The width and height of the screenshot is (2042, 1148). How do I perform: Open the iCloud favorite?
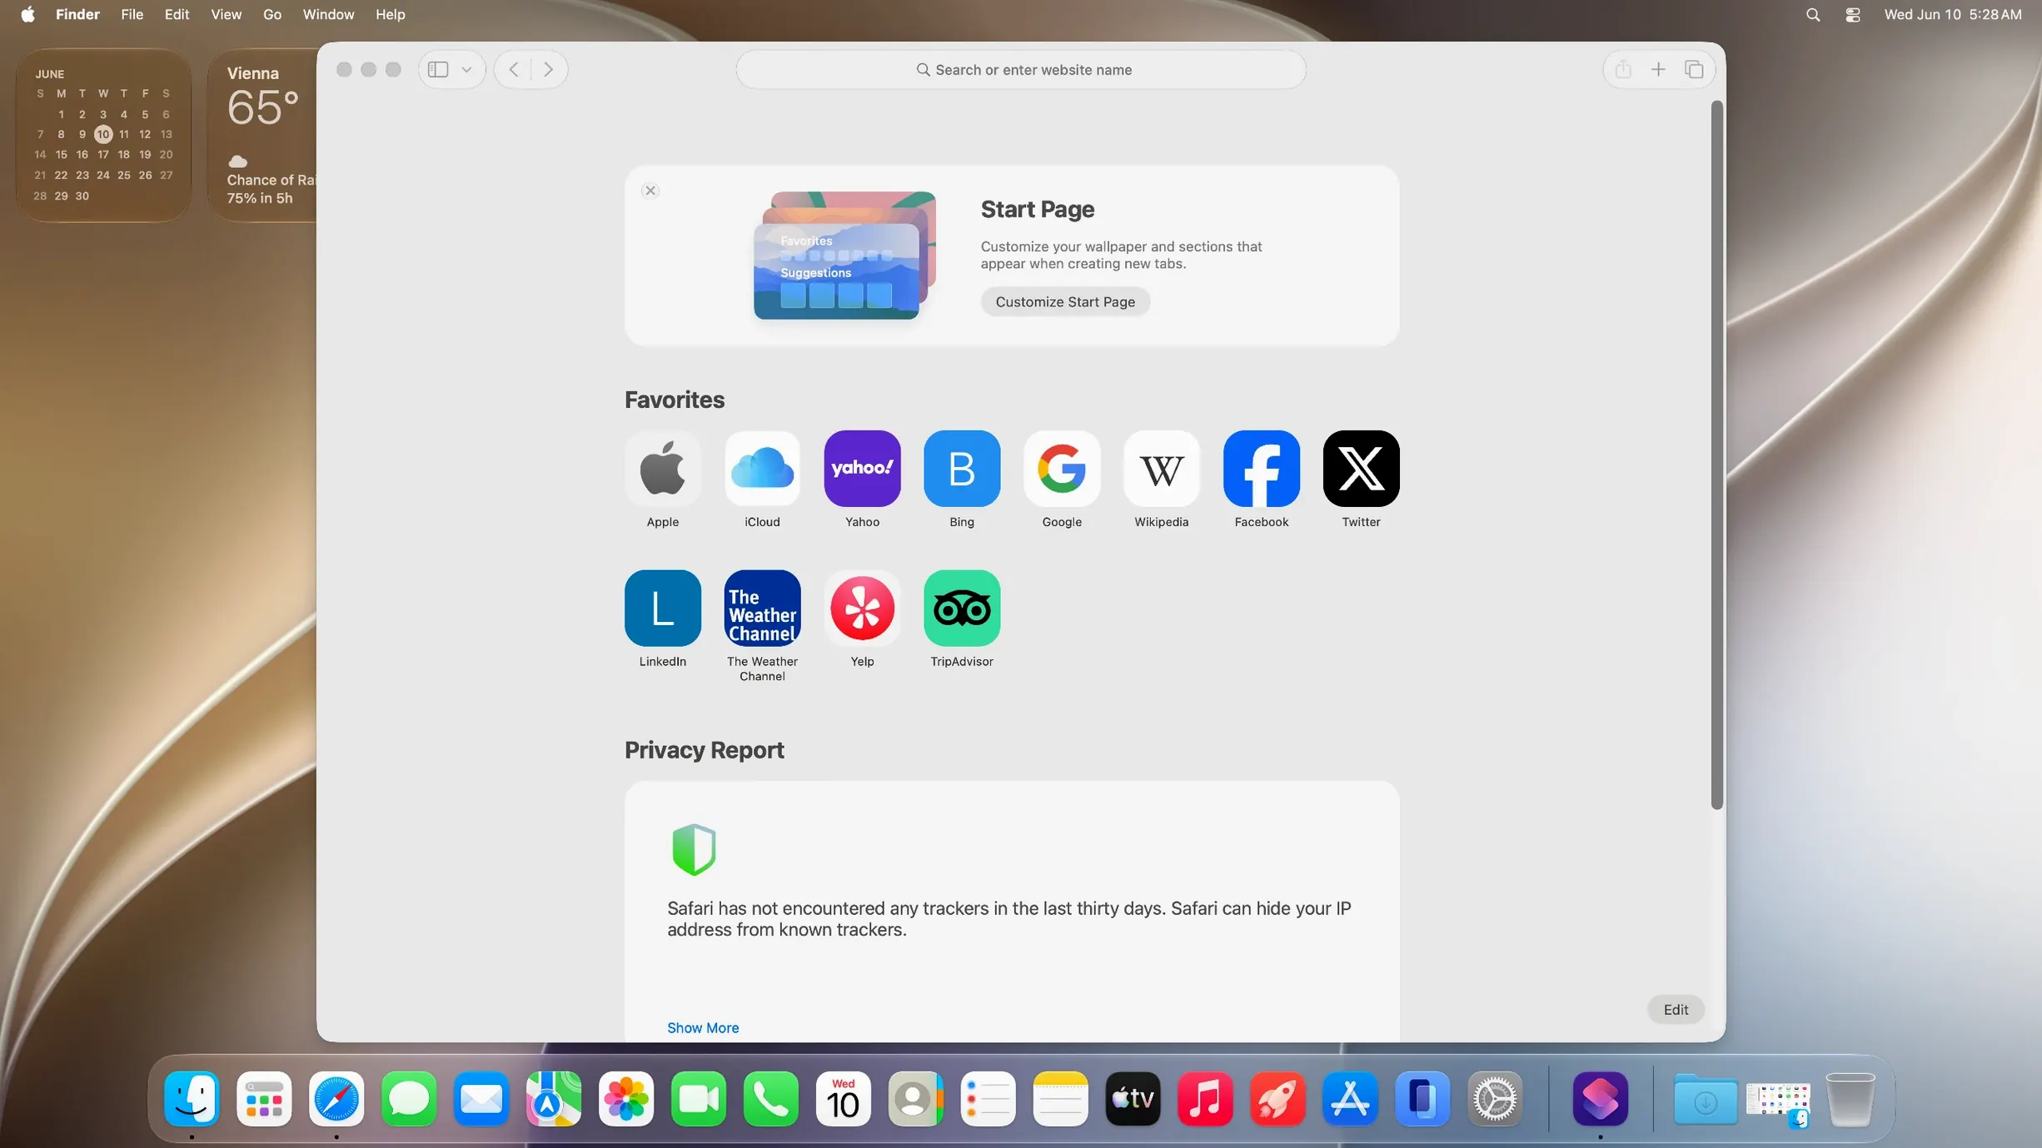click(762, 469)
